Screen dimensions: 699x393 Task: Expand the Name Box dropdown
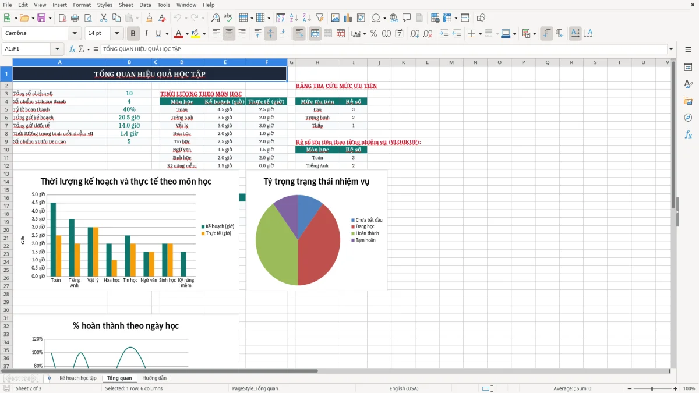(57, 49)
